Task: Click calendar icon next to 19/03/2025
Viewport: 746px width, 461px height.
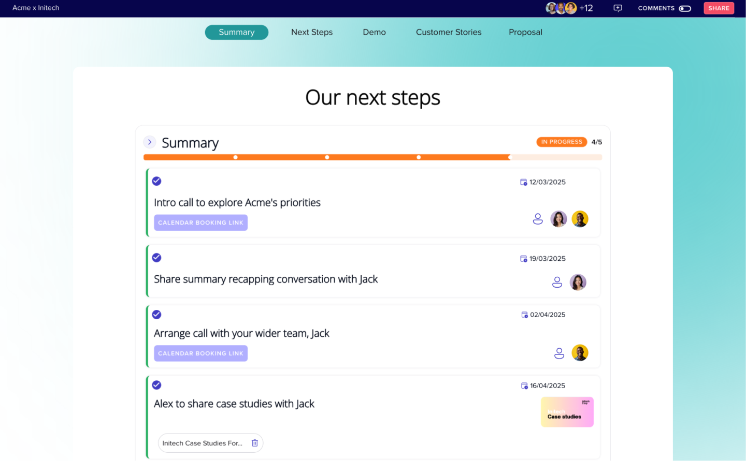Action: (x=523, y=259)
